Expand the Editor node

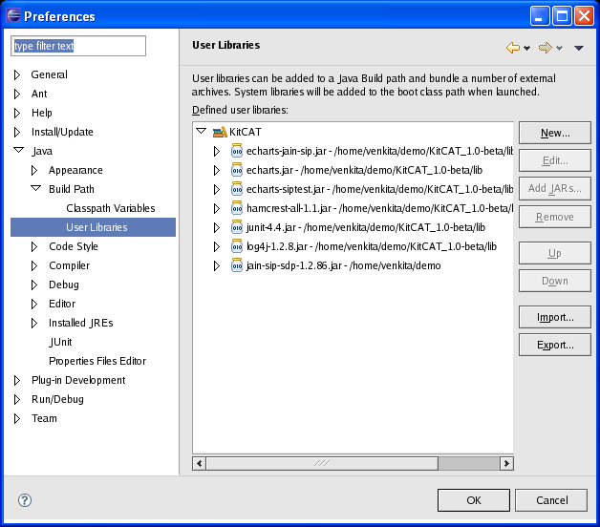[x=34, y=304]
